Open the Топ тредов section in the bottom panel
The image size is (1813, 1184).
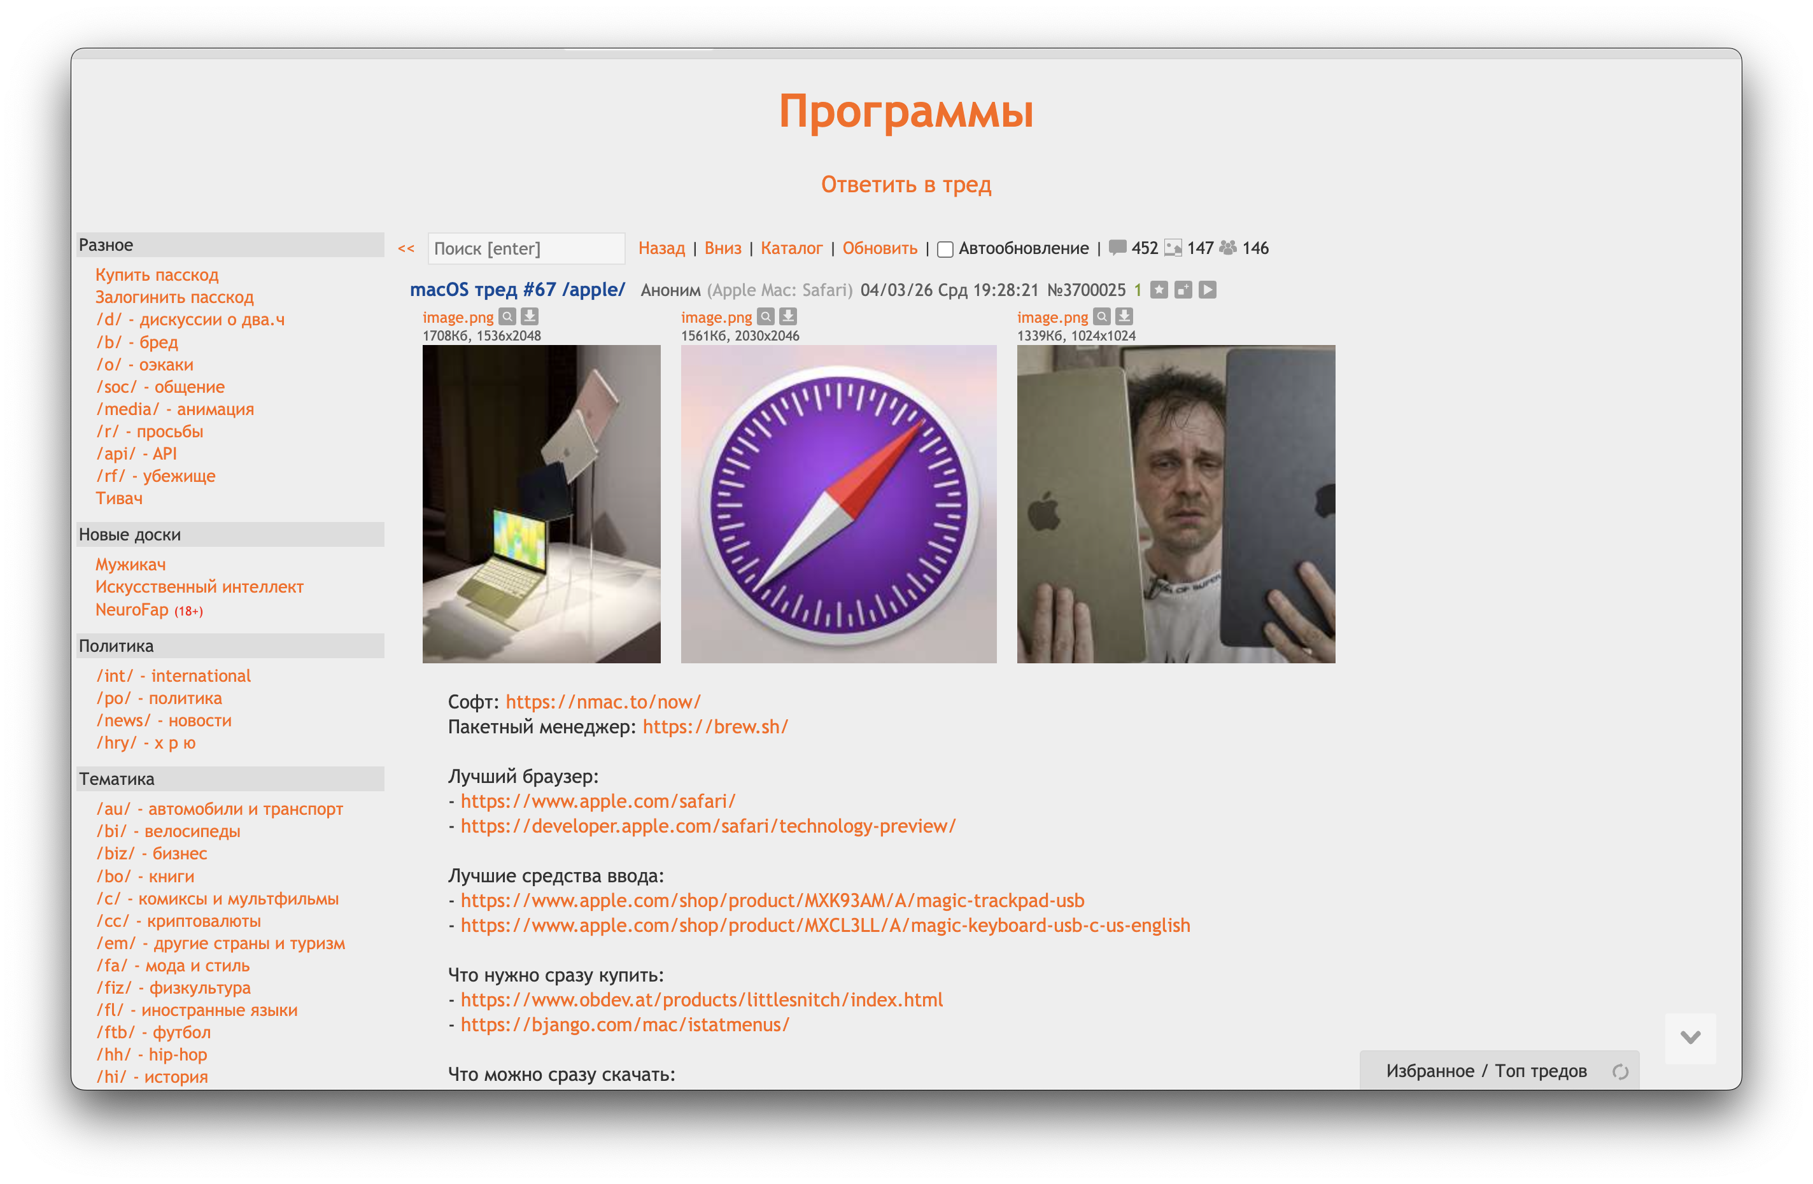[x=1541, y=1071]
